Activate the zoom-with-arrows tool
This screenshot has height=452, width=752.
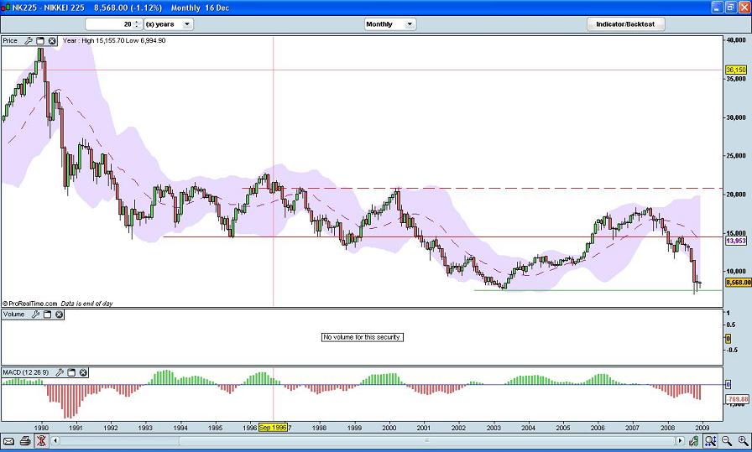point(710,441)
